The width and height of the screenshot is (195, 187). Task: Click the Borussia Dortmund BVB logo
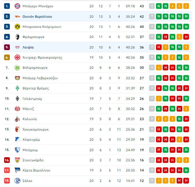17,27
